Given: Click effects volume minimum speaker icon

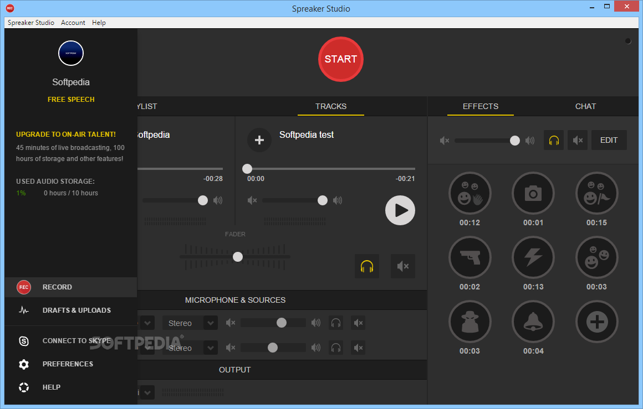Looking at the screenshot, I should coord(445,141).
